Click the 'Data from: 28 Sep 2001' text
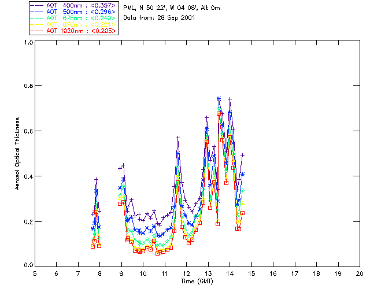The width and height of the screenshot is (370, 296). point(159,18)
